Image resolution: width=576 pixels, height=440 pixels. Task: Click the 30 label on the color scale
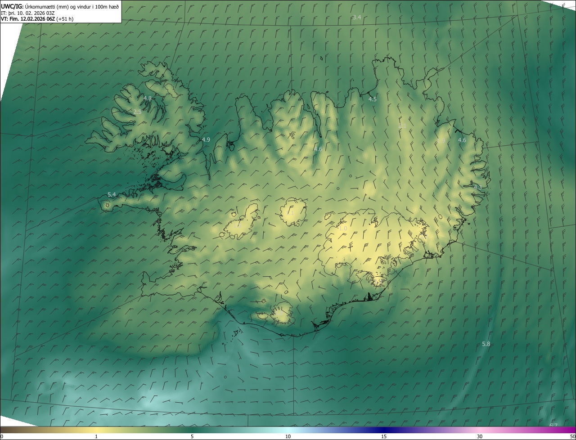click(x=480, y=437)
